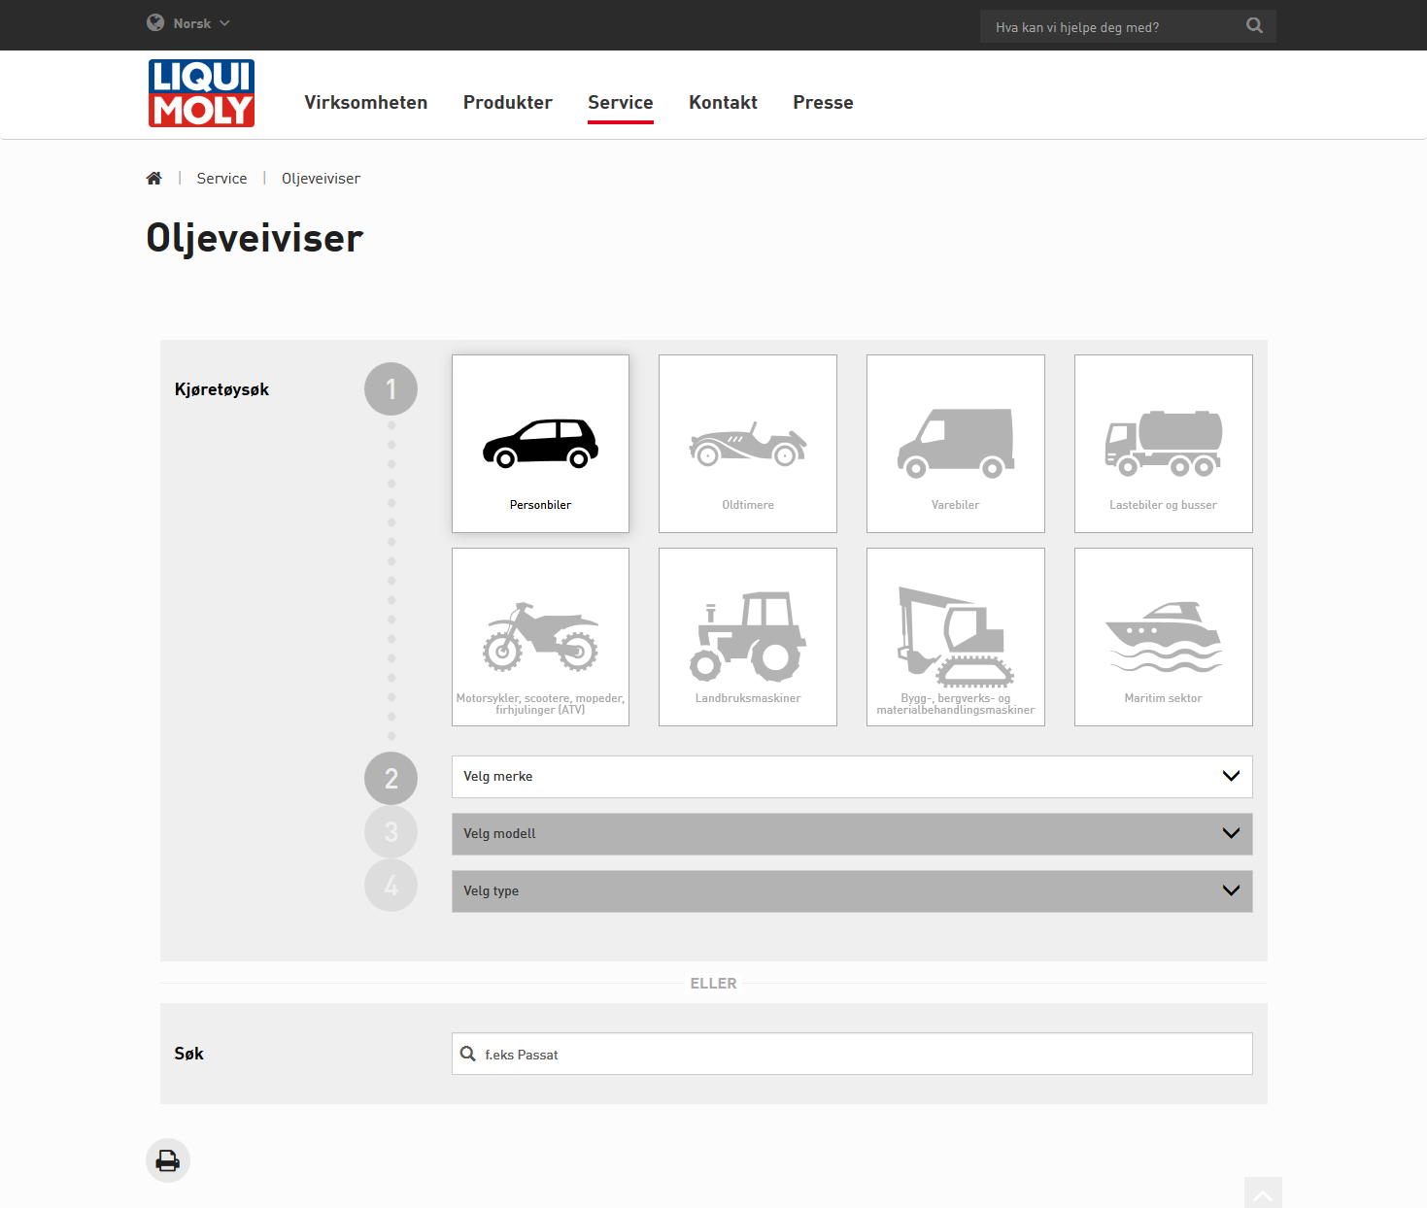This screenshot has height=1208, width=1427.
Task: Open the Norsk language selector
Action: tap(189, 23)
